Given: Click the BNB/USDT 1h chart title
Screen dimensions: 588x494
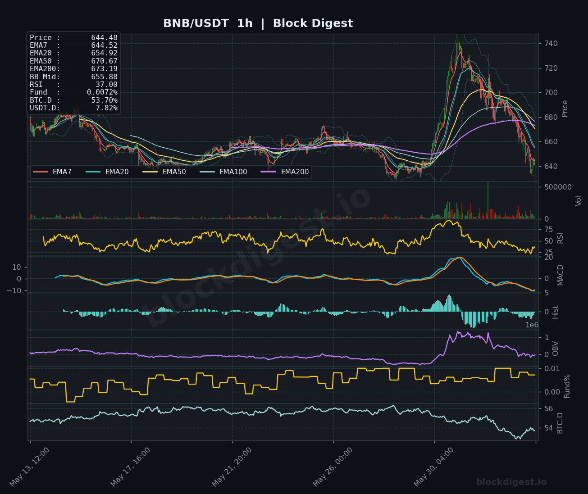Looking at the screenshot, I should tap(258, 23).
